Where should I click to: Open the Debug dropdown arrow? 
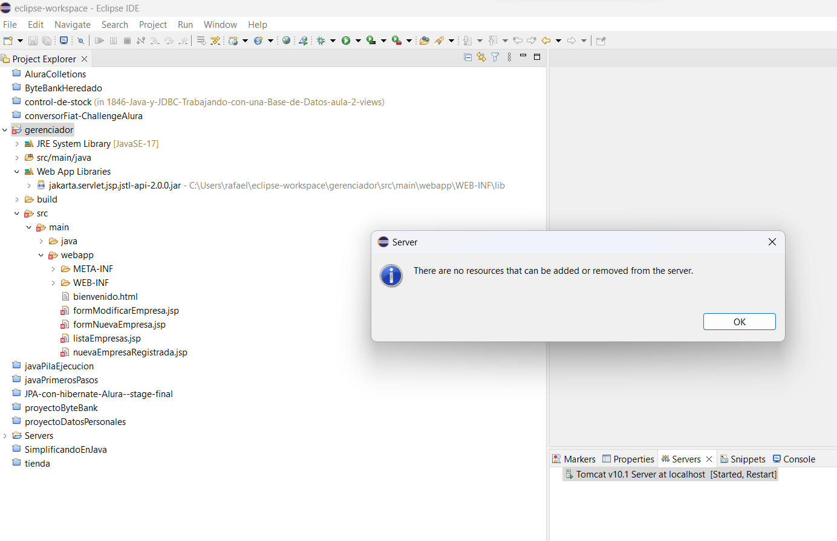tap(333, 40)
